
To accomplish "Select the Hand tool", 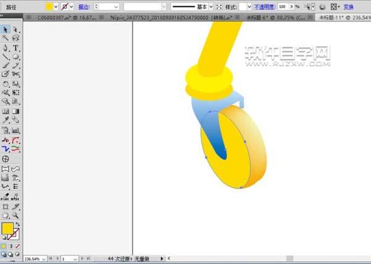I will (x=6, y=216).
